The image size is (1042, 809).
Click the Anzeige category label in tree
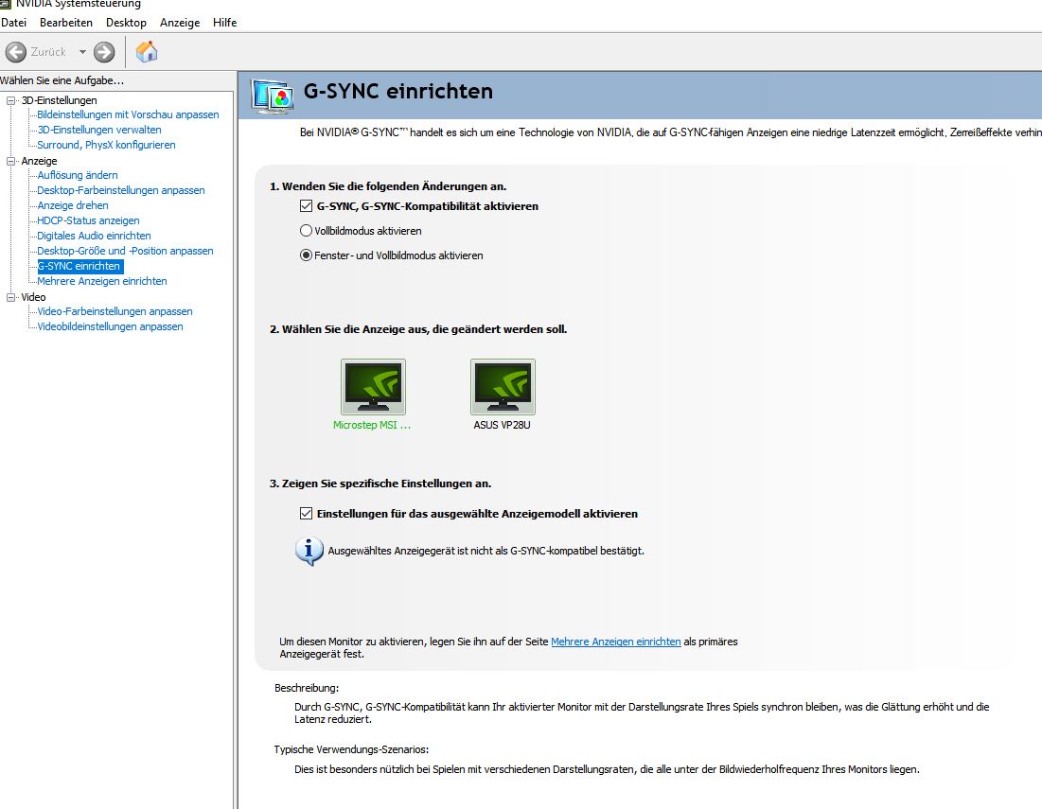pyautogui.click(x=39, y=161)
